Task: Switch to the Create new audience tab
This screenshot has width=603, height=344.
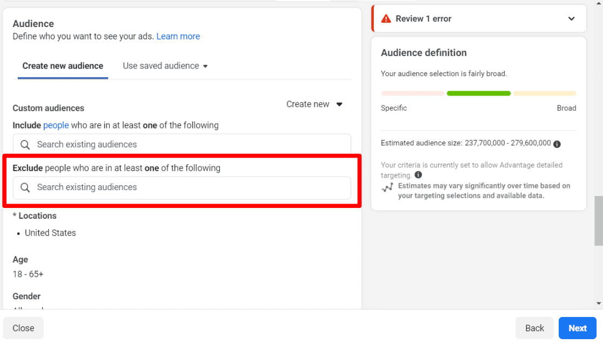Action: (x=62, y=65)
